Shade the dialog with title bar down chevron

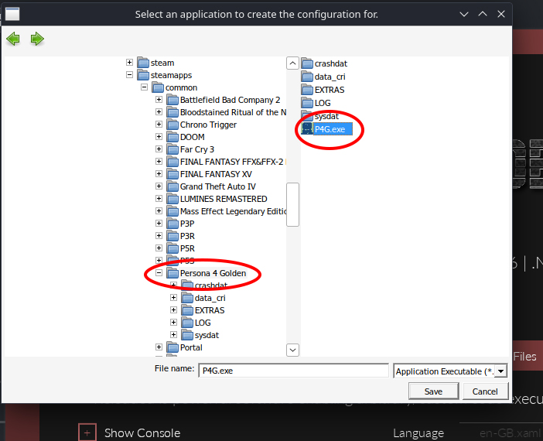[x=463, y=14]
